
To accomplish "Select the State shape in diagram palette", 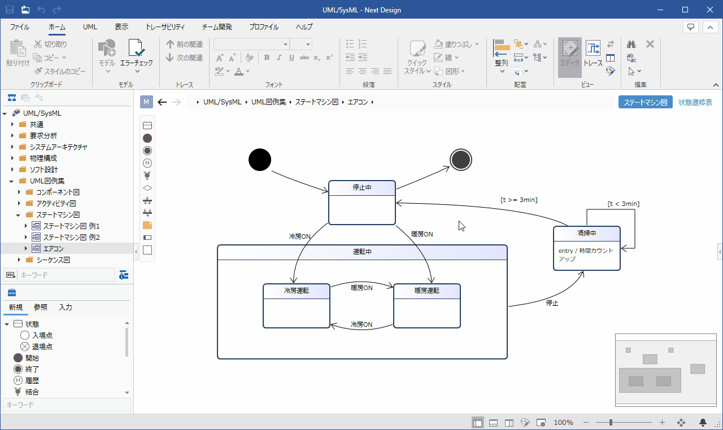I will (147, 126).
